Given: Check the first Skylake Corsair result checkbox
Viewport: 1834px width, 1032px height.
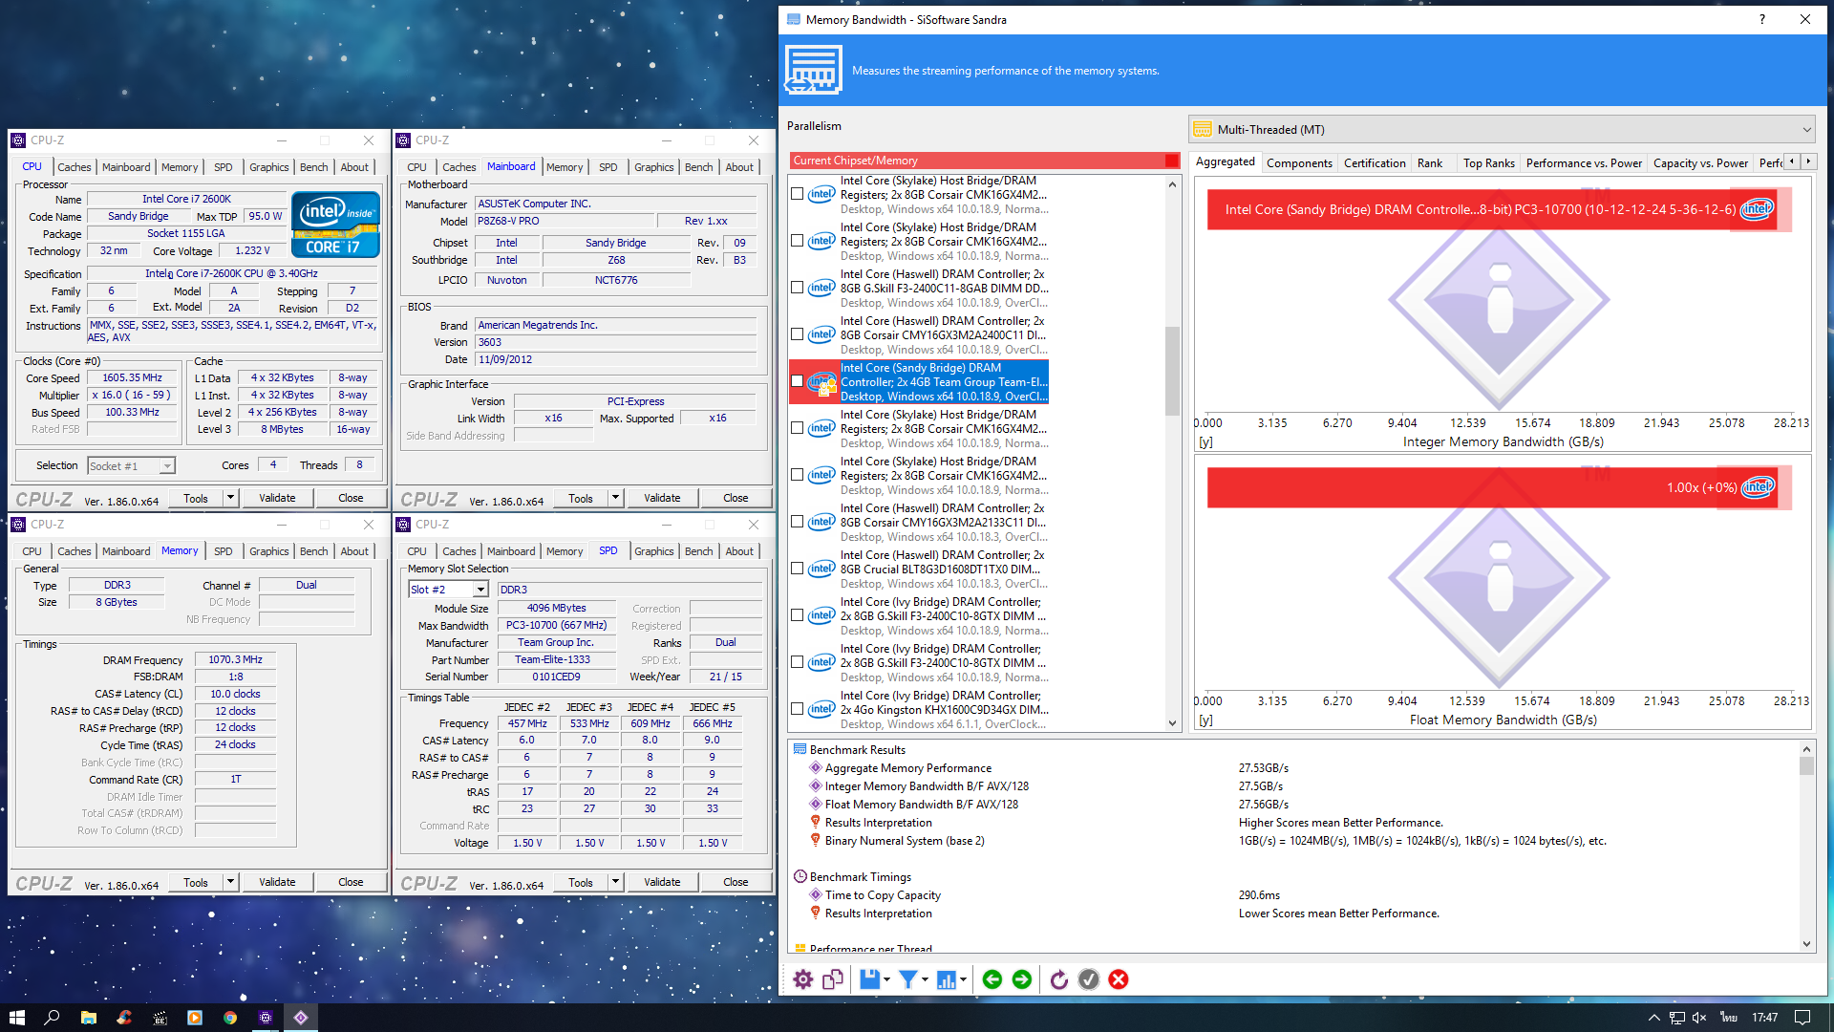Looking at the screenshot, I should click(x=798, y=194).
